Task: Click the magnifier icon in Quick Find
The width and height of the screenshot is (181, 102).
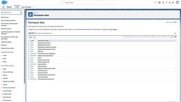Action: [x=3, y=12]
